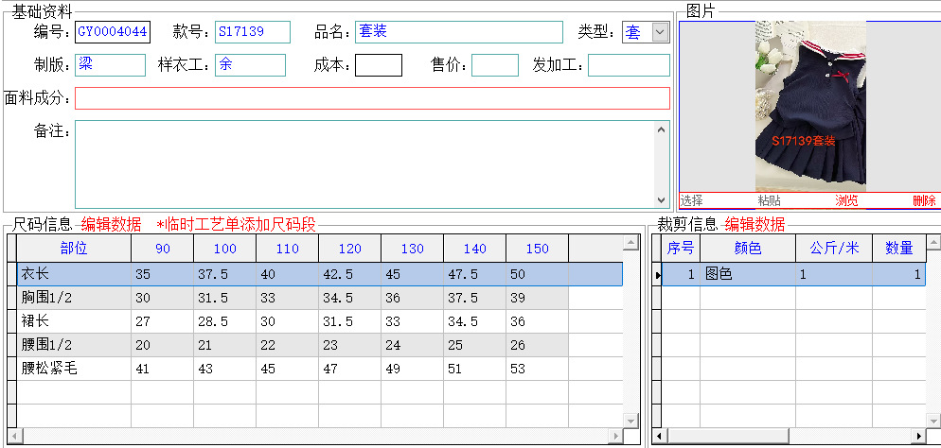Click the 款号 field S17139
Viewport: 941px width, 448px height.
pyautogui.click(x=253, y=32)
